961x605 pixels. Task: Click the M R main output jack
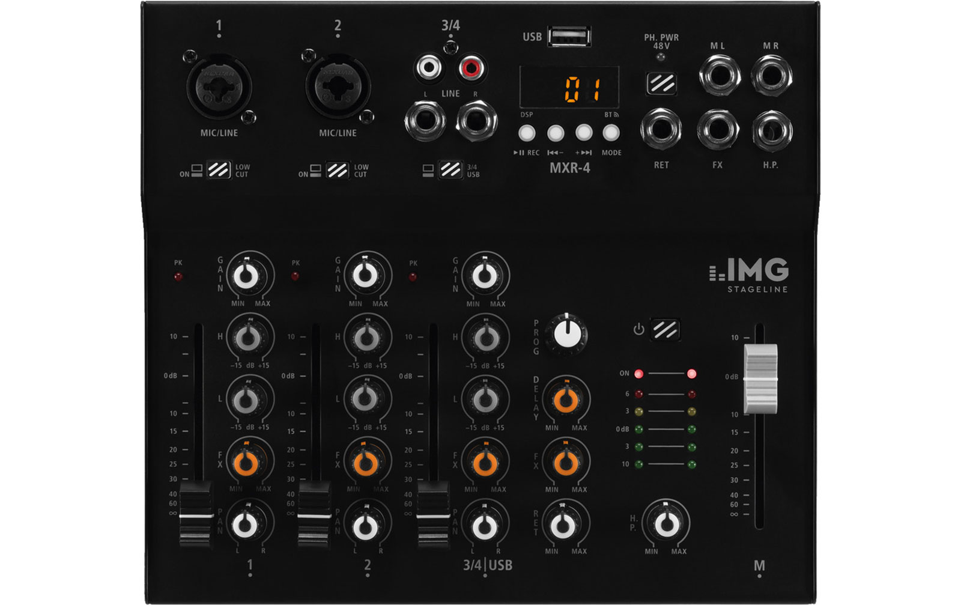[771, 76]
